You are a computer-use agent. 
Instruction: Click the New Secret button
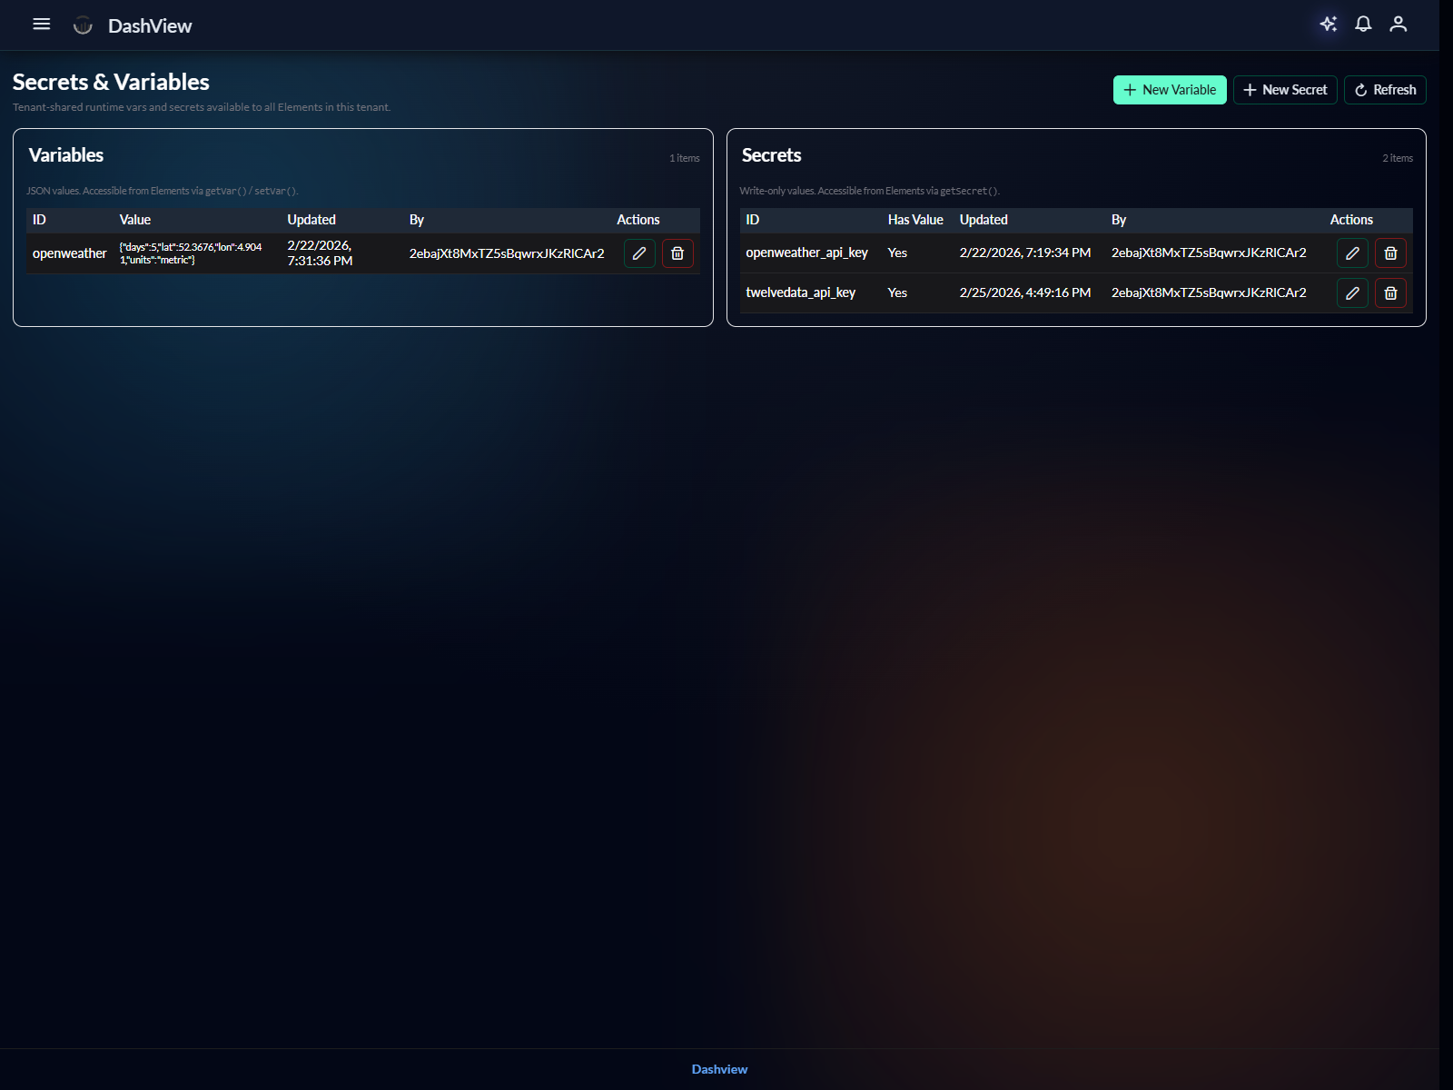coord(1285,90)
